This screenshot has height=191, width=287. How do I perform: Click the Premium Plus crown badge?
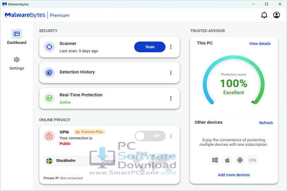pos(89,132)
